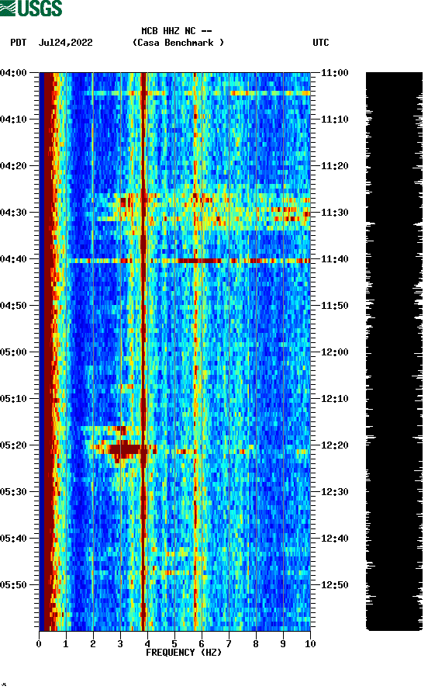Click the '05:50' PDT time label
428x693 pixels.
click(x=13, y=584)
